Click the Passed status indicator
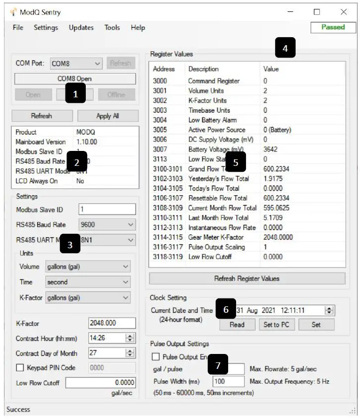Image resolution: width=360 pixels, height=420 pixels. pos(333,27)
